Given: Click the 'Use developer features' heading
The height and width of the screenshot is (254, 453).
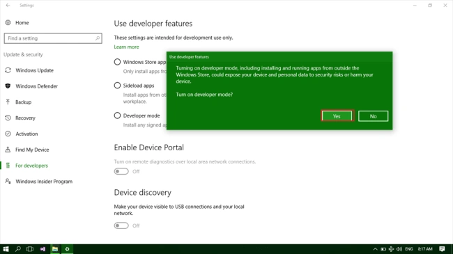Looking at the screenshot, I should coord(153,24).
